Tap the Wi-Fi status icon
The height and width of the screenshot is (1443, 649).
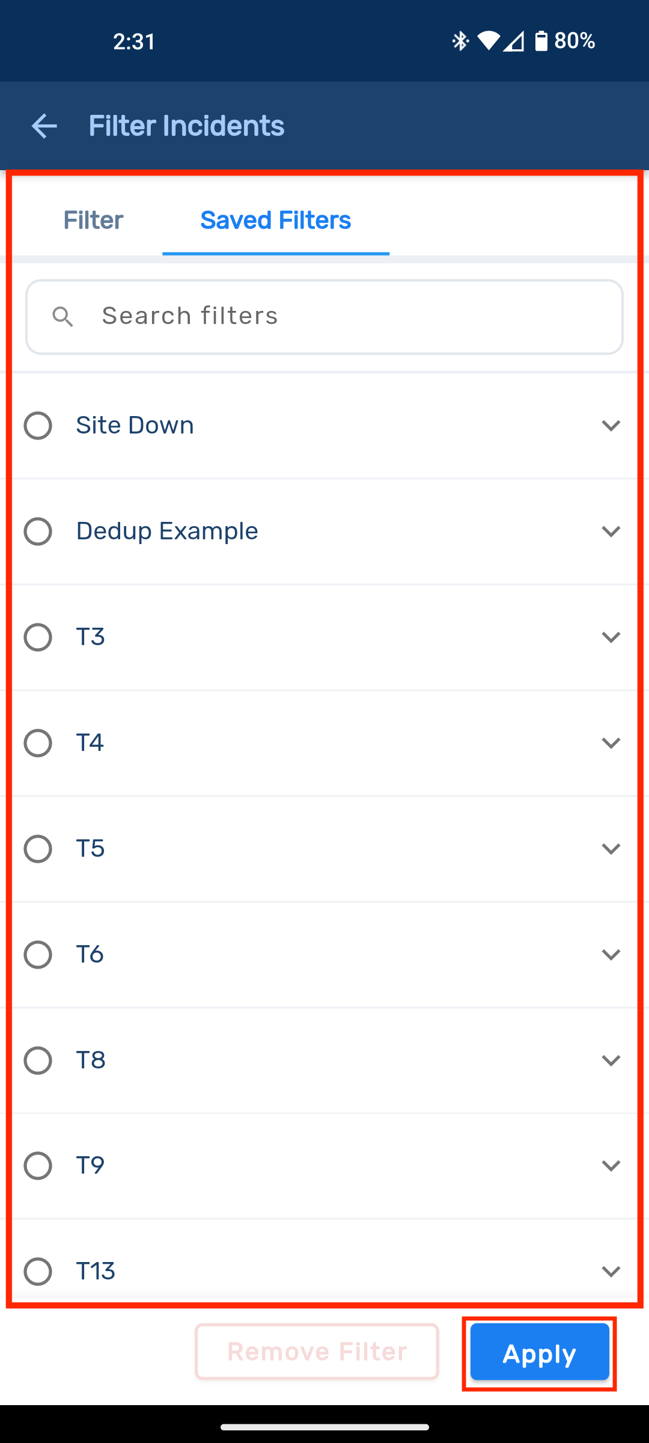click(x=488, y=41)
